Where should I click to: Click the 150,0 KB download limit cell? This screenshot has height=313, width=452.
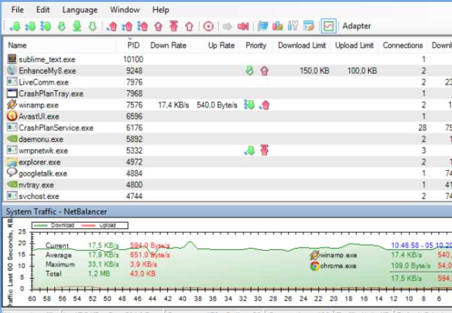pyautogui.click(x=314, y=70)
